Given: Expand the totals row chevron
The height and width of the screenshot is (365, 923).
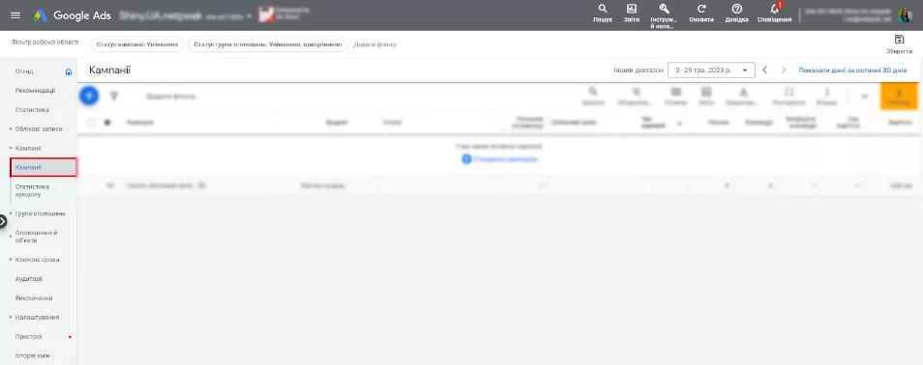Looking at the screenshot, I should pyautogui.click(x=109, y=185).
